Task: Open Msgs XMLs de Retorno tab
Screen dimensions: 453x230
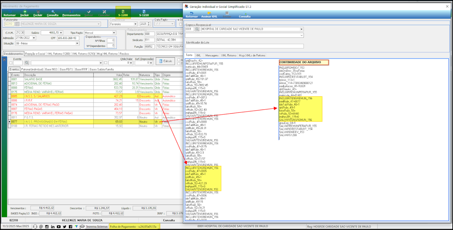Action: (252, 55)
